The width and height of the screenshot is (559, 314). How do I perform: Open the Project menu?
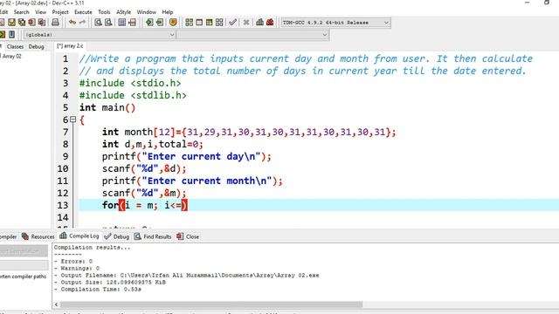(x=60, y=12)
